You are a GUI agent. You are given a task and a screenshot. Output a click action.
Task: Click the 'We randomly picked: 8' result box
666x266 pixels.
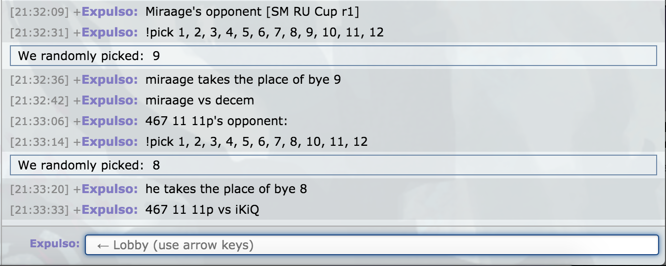pos(333,165)
